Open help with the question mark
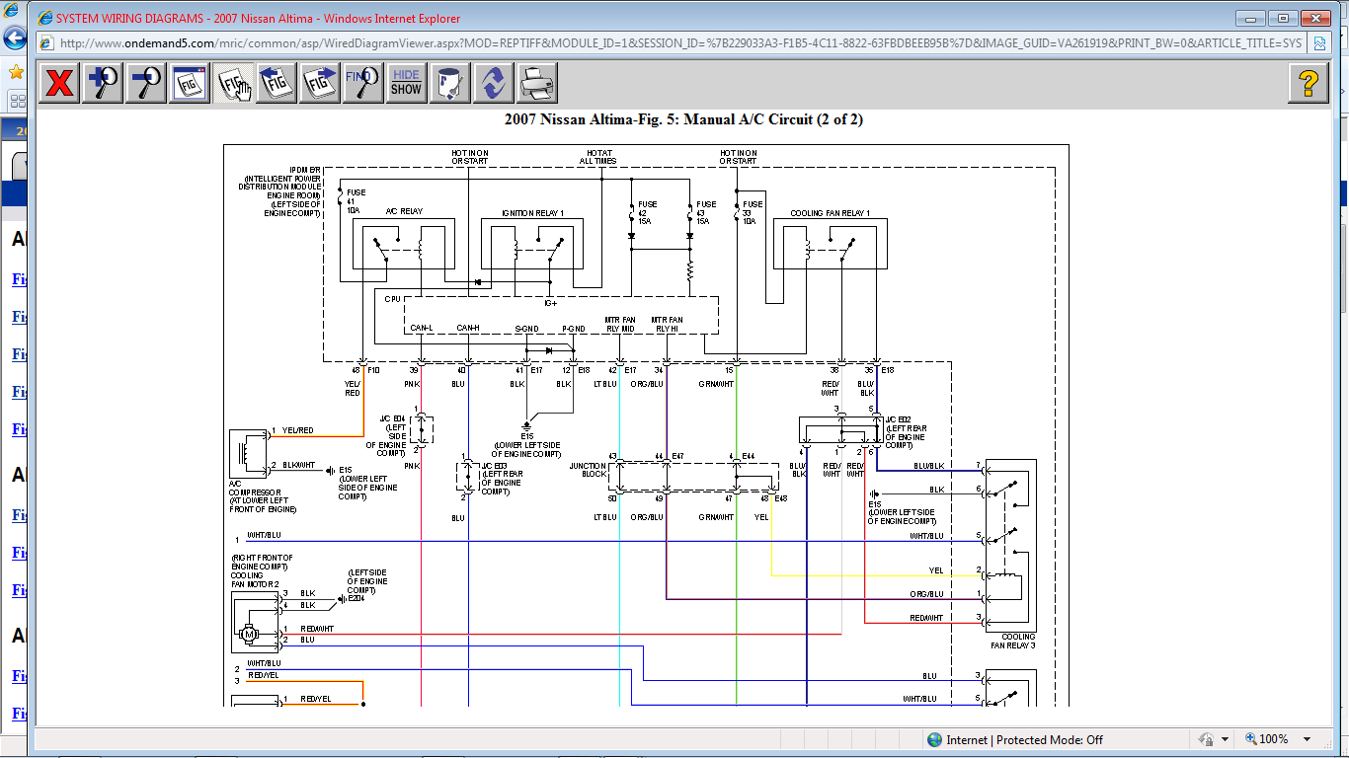The width and height of the screenshot is (1349, 758). (x=1309, y=83)
